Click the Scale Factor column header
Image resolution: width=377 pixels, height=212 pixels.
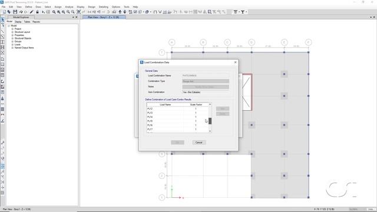(x=196, y=105)
